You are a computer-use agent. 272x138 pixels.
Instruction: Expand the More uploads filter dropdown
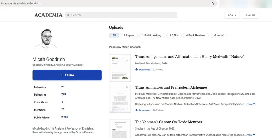[x=218, y=35]
